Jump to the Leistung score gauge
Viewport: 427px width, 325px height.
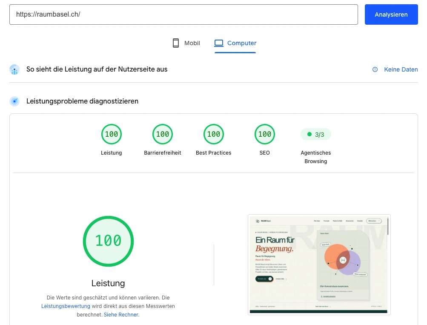pos(112,134)
